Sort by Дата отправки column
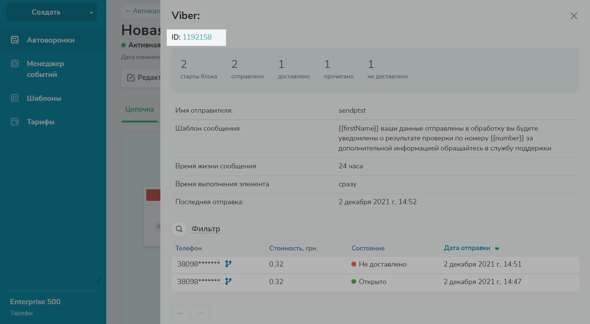The image size is (590, 324). (467, 248)
